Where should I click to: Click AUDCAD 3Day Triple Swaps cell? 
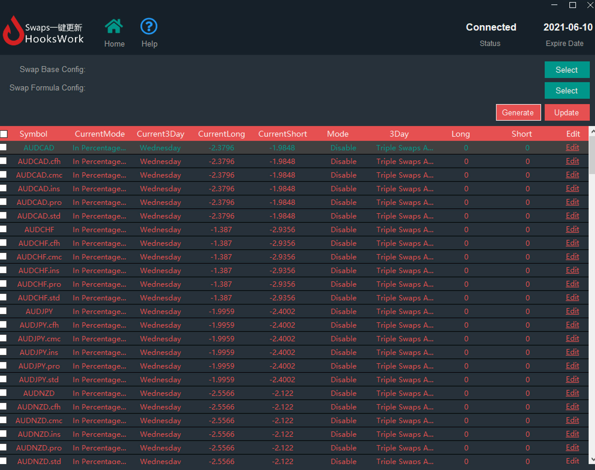pos(405,148)
